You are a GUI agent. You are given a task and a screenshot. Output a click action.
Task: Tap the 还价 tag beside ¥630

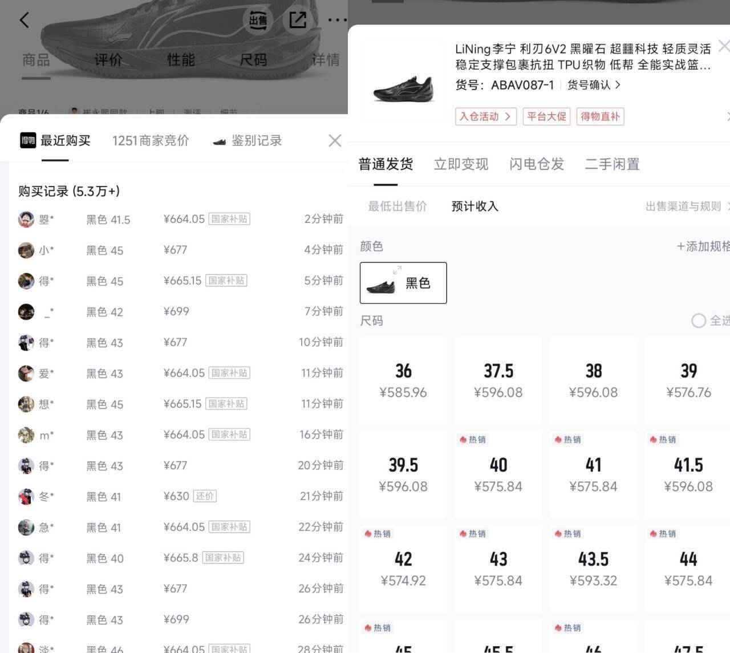point(205,496)
